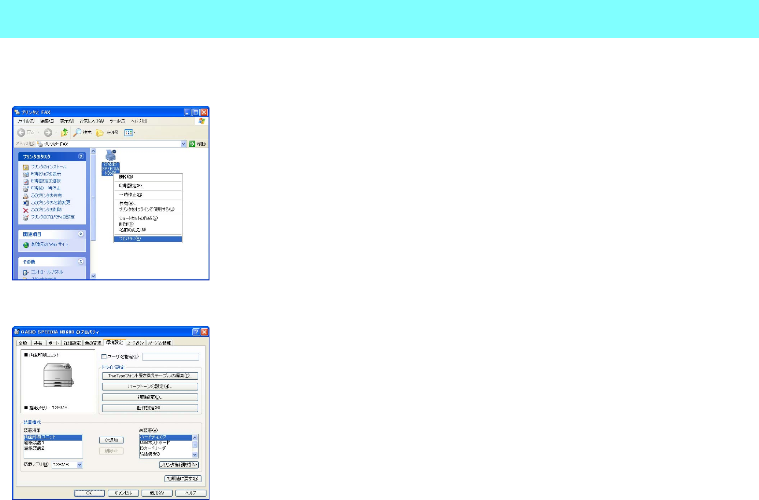Image resolution: width=759 pixels, height=500 pixels.
Task: Click プリンタのインストール task link
Action: pyautogui.click(x=49, y=167)
